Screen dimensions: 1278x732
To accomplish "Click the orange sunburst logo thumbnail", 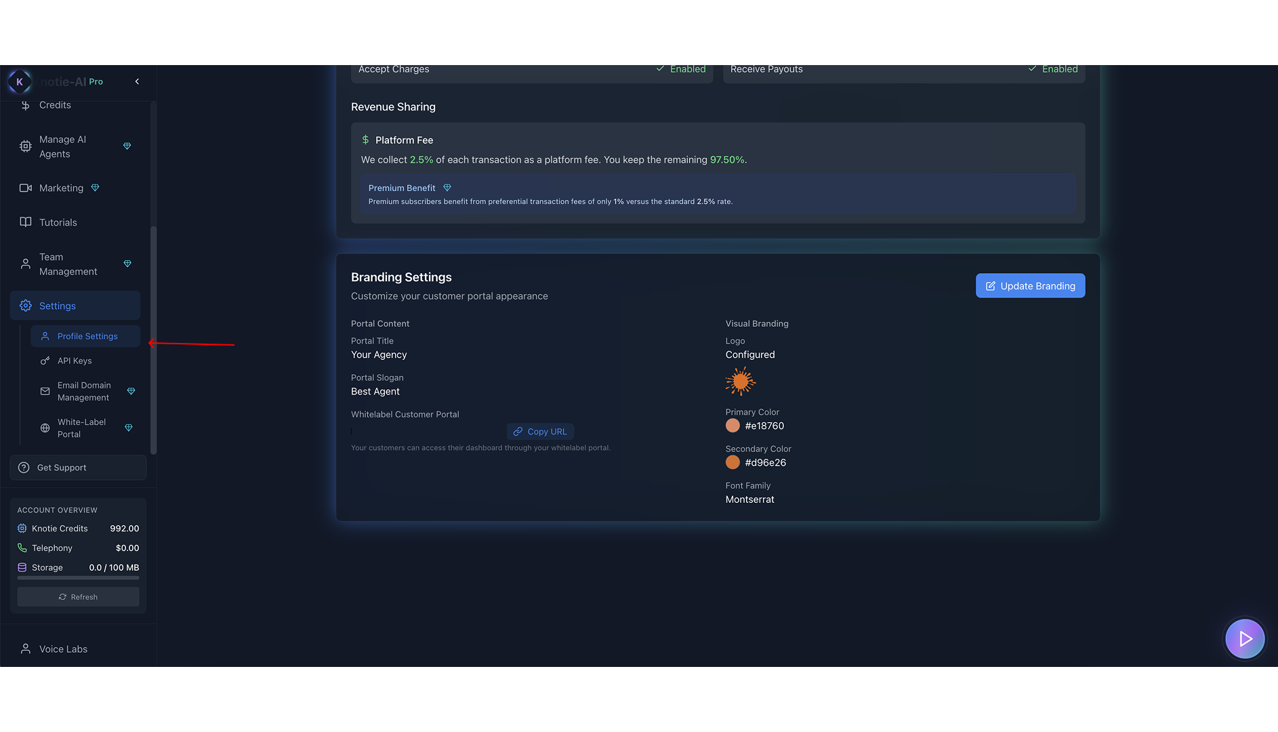I will pyautogui.click(x=740, y=382).
